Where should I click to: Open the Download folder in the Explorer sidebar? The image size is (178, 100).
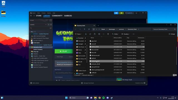click(x=81, y=38)
